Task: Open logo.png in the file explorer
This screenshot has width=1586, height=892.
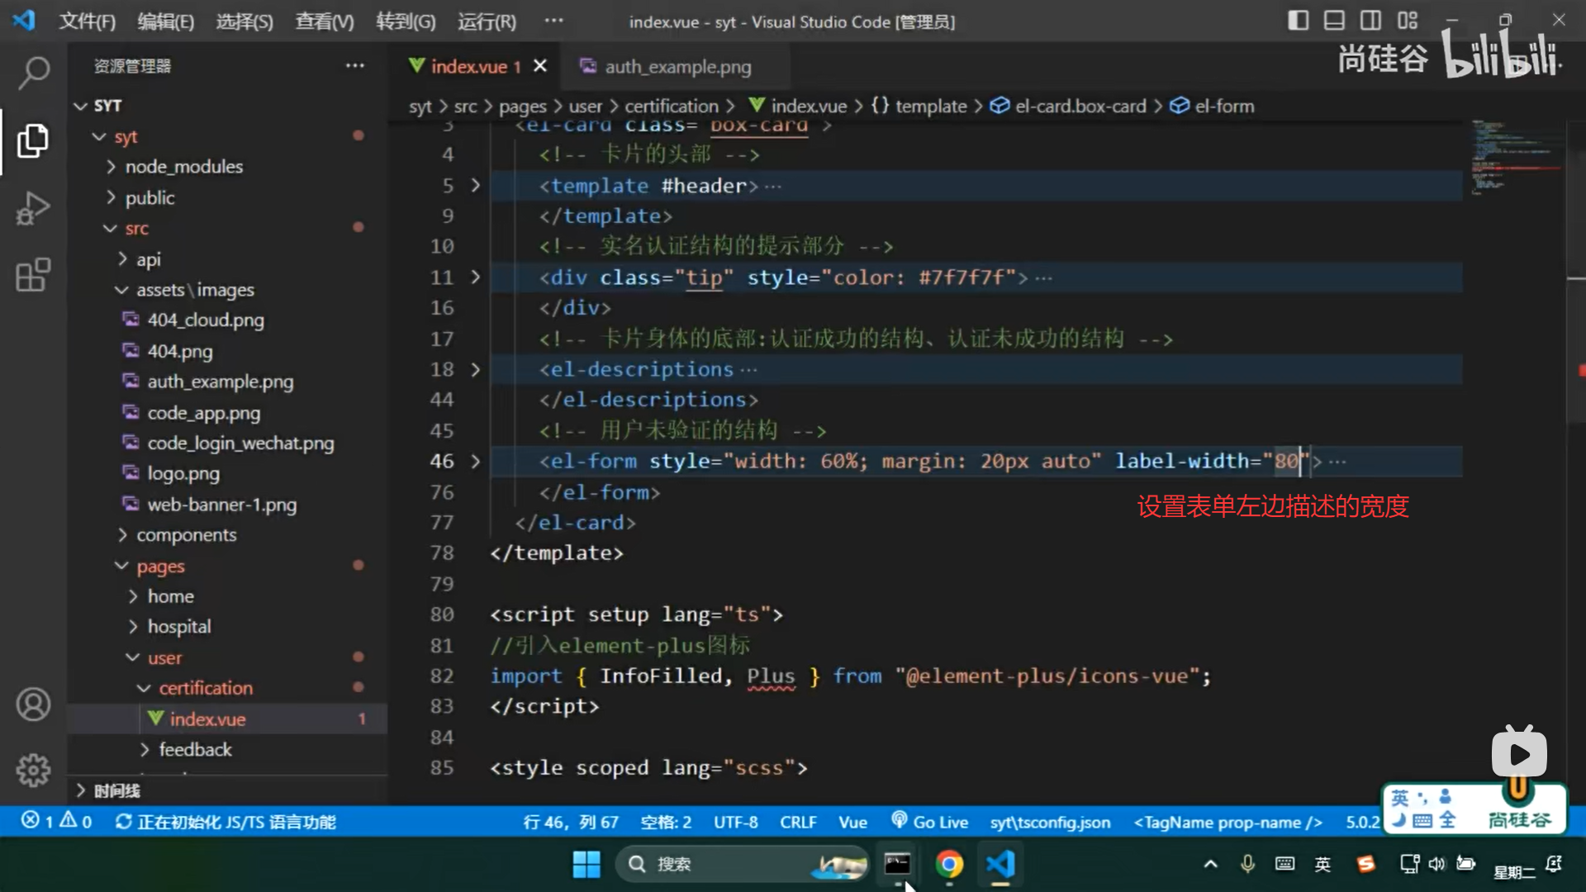Action: point(183,473)
